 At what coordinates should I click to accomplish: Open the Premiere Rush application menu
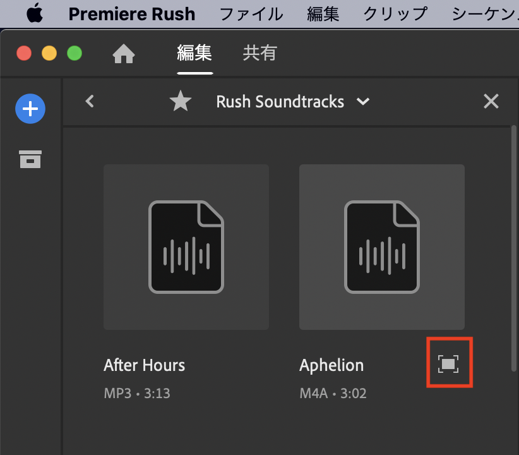(132, 14)
